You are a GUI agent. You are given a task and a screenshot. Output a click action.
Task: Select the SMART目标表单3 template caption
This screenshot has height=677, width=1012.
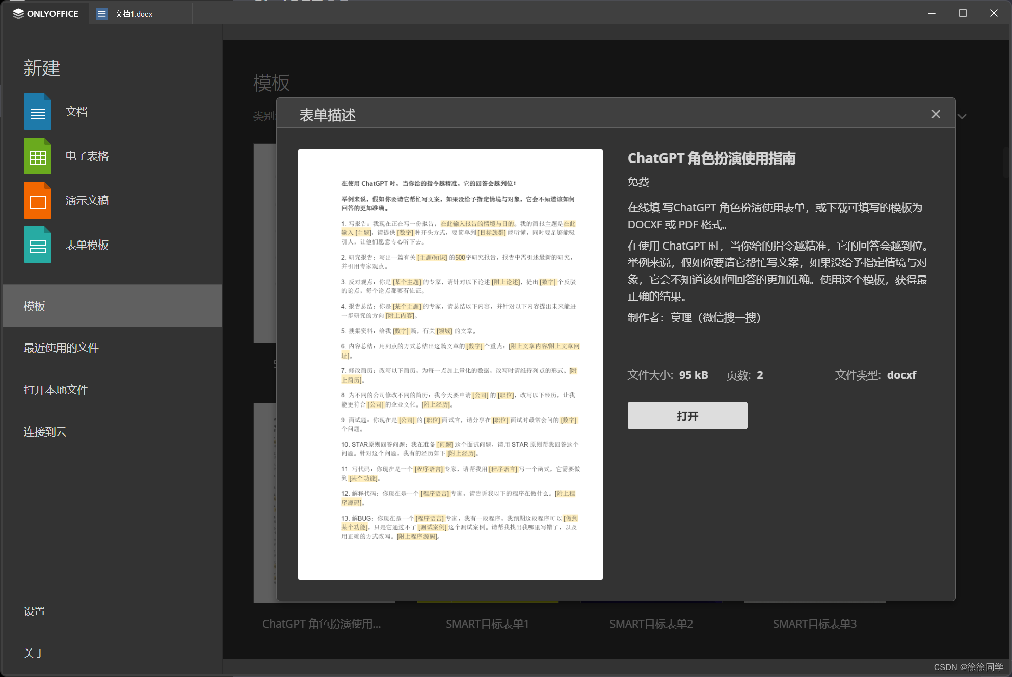point(815,624)
